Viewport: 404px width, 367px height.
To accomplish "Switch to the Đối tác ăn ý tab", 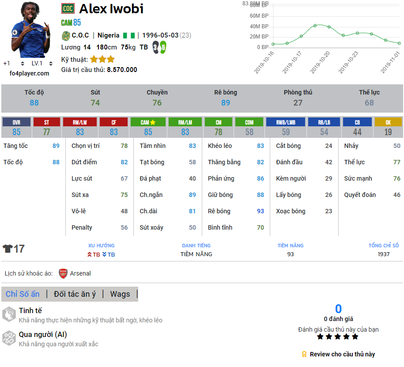I will pos(75,294).
